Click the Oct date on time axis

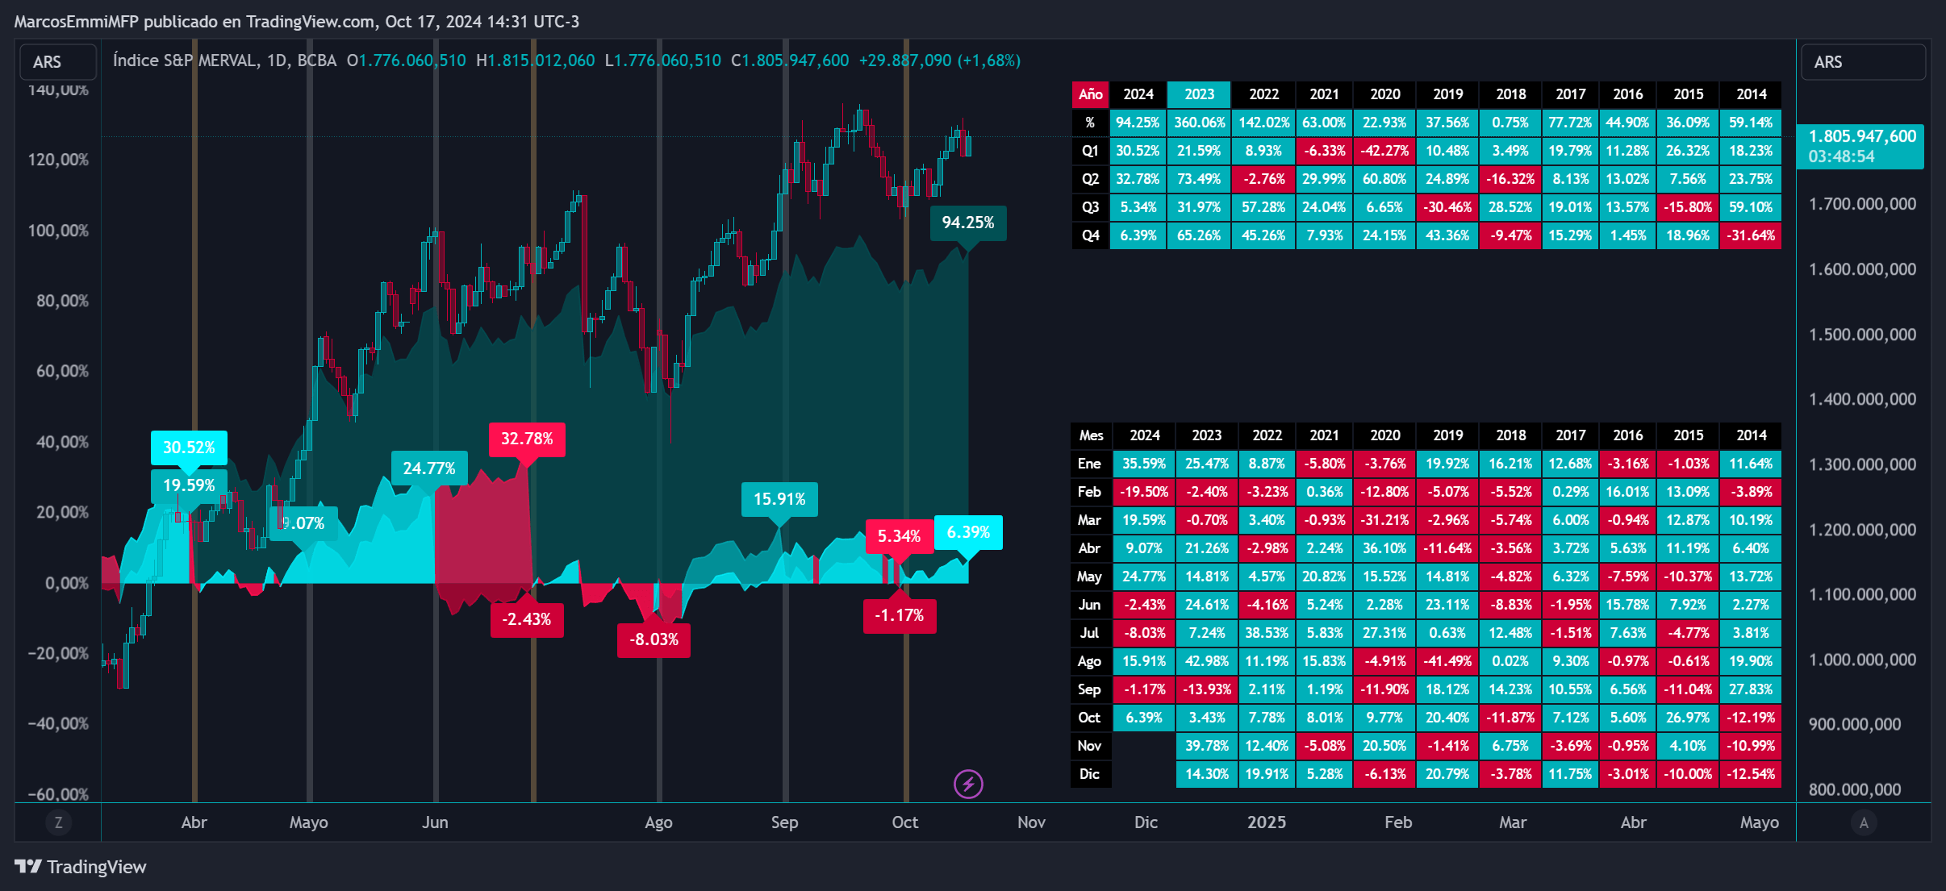[905, 822]
